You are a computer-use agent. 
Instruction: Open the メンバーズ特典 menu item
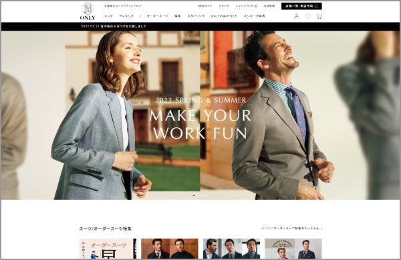[254, 16]
